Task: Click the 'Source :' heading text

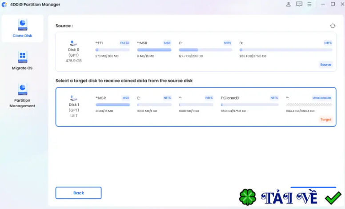Action: 64,26
